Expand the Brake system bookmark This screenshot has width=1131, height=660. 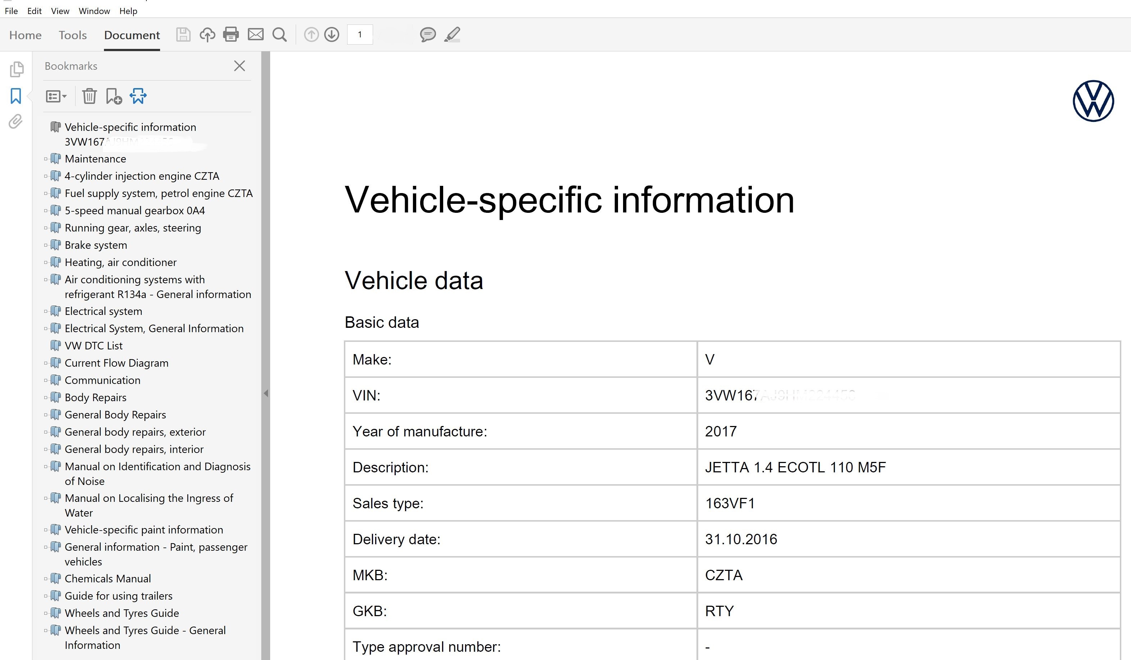pyautogui.click(x=46, y=245)
